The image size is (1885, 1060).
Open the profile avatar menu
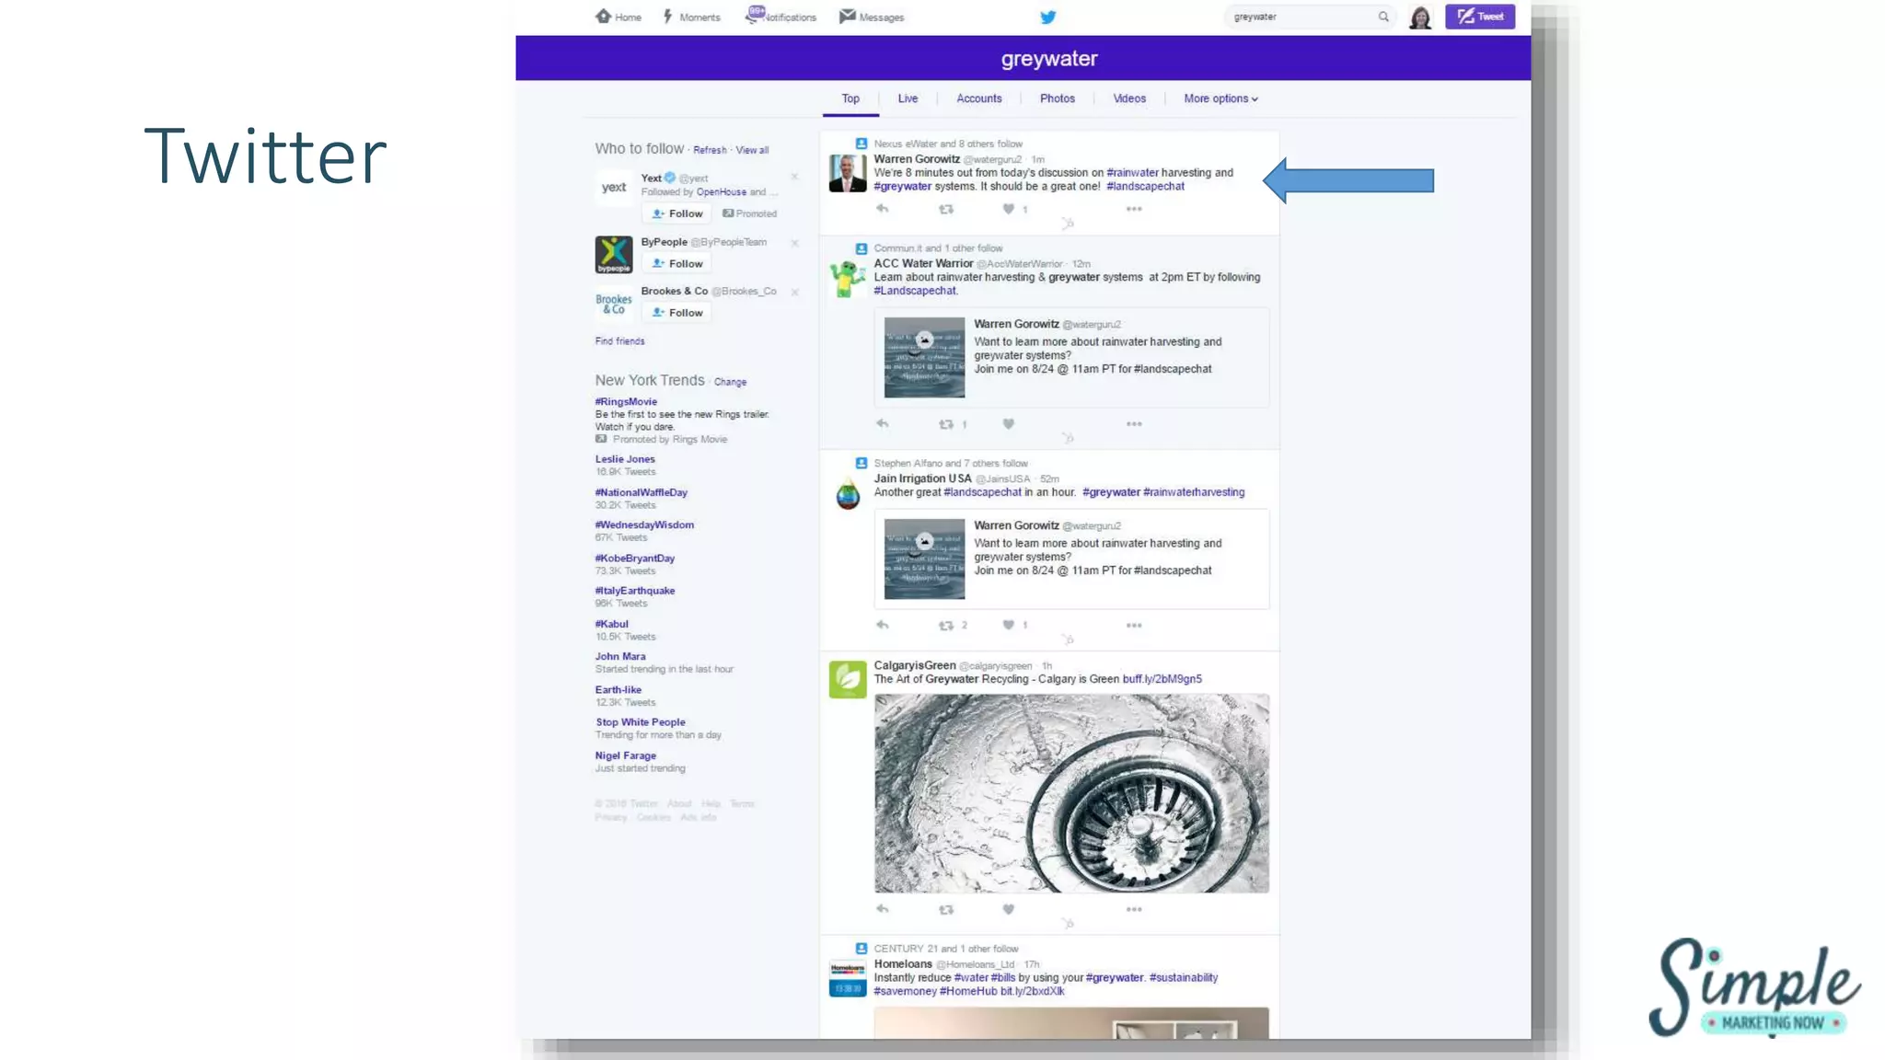[x=1420, y=17]
